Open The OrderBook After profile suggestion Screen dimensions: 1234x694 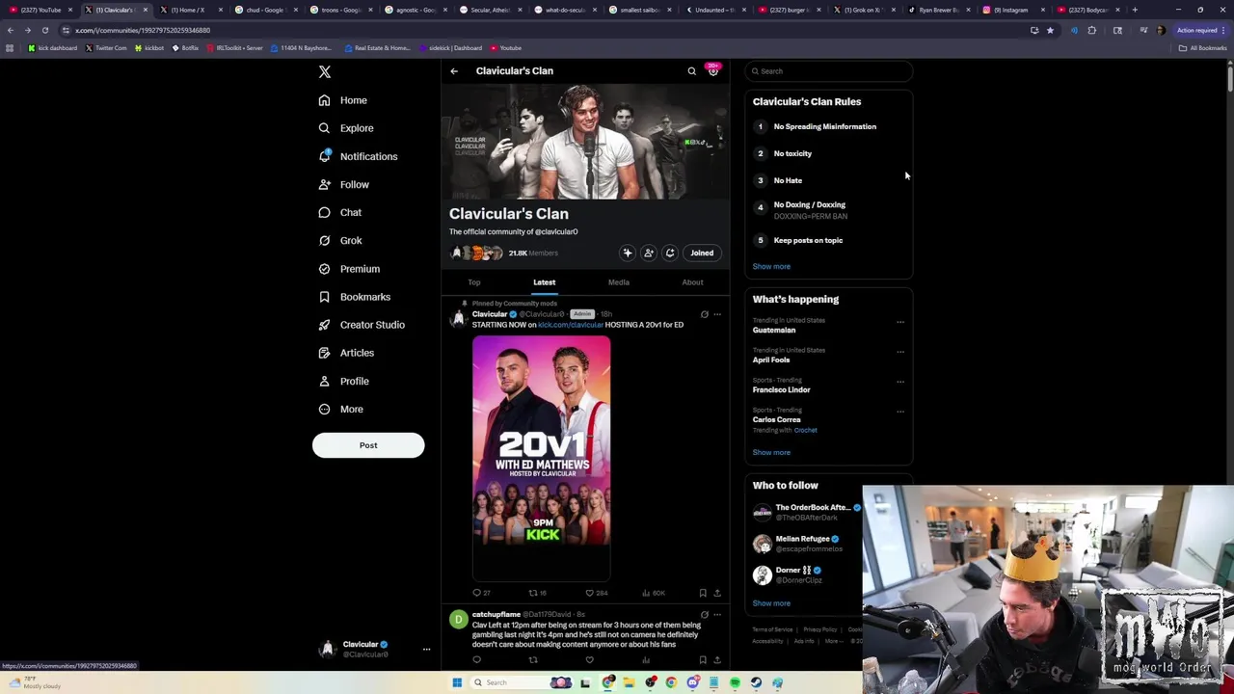click(813, 507)
